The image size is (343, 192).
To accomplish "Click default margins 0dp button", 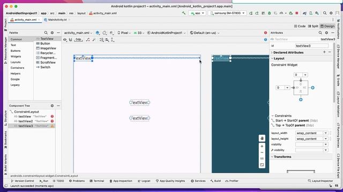I will [x=78, y=39].
